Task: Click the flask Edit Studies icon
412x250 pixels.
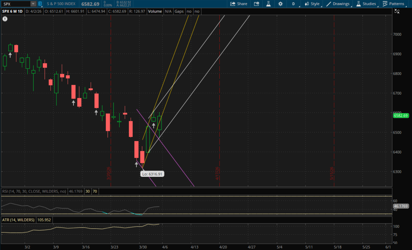Action: [268, 4]
